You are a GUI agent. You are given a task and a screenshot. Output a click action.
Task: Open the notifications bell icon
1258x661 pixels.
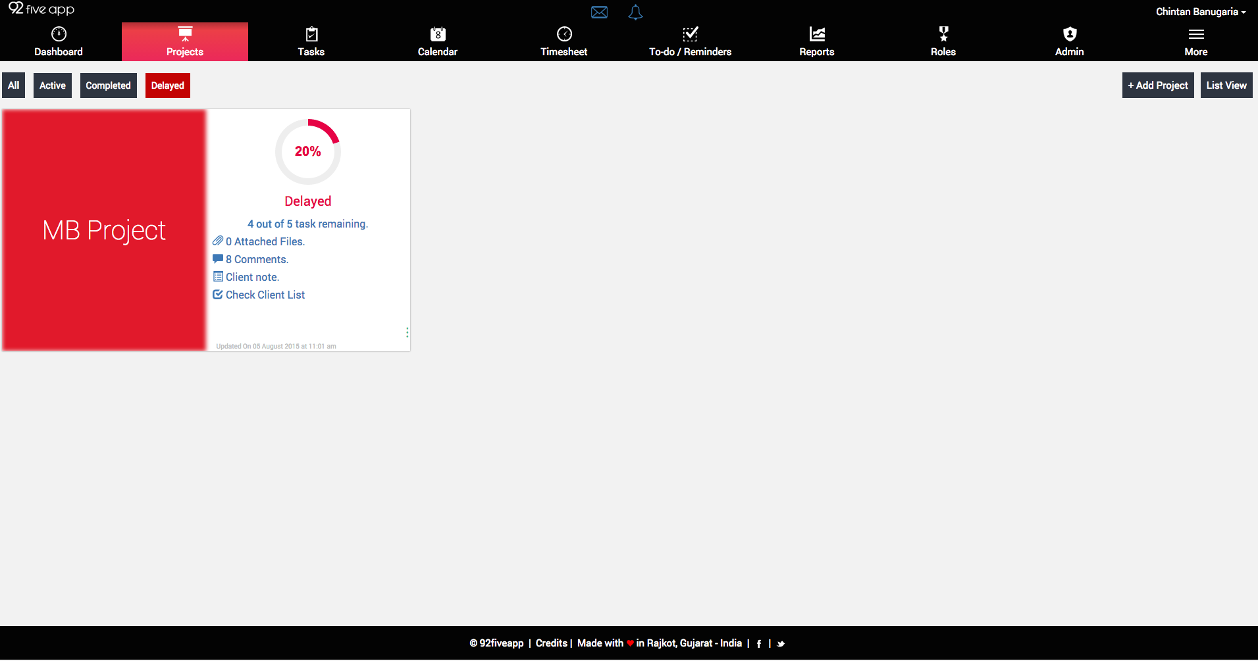click(x=635, y=12)
